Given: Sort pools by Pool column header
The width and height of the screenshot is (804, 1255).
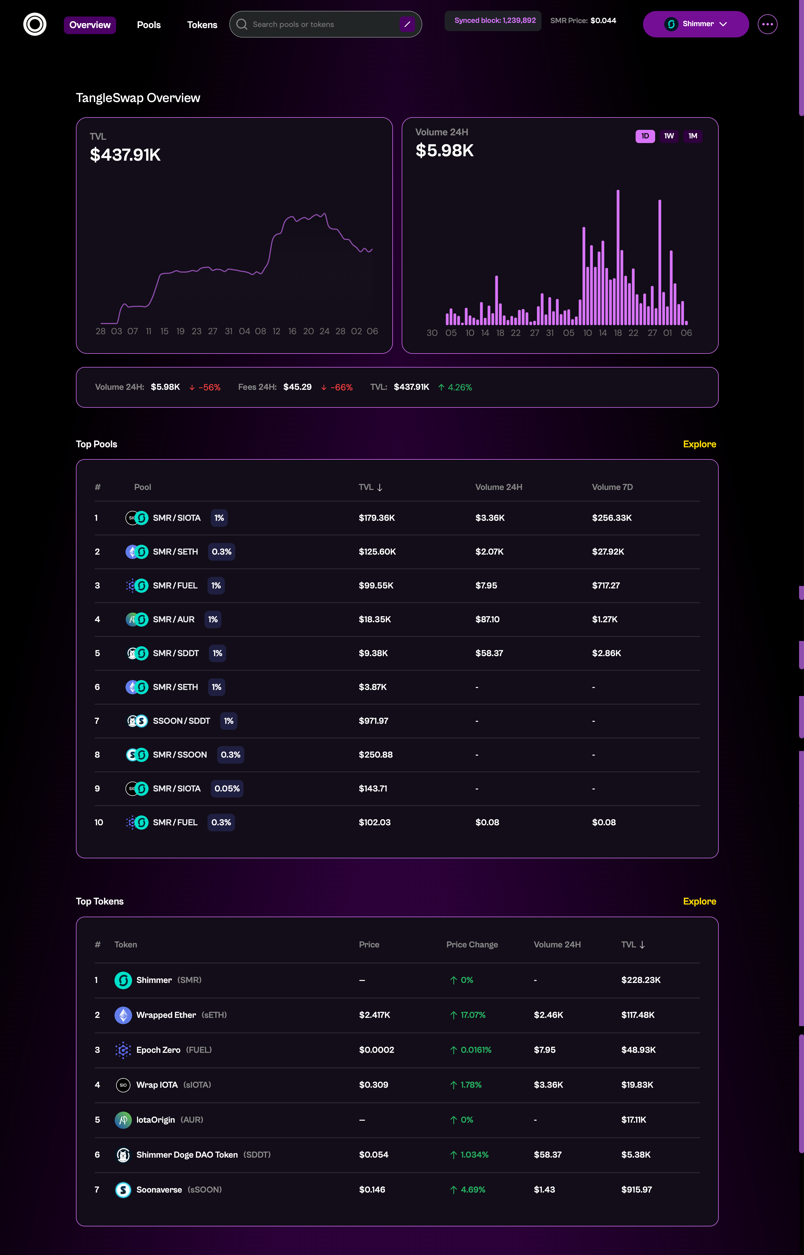Looking at the screenshot, I should coord(143,487).
